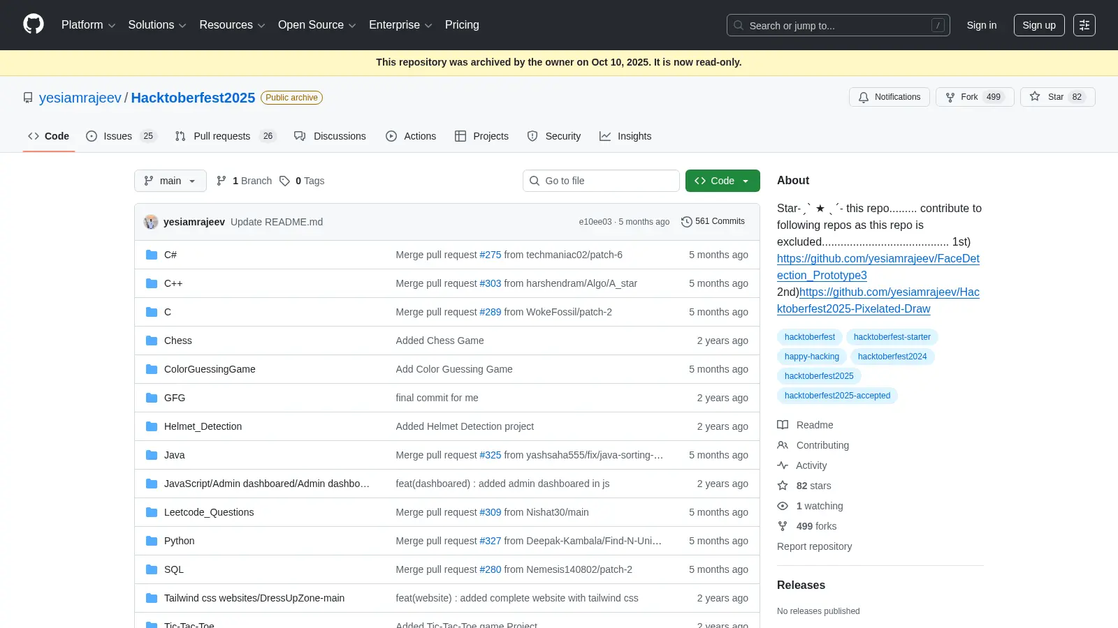Screen dimensions: 1118x628
Task: Open pull request #275 link
Action: 491,255
